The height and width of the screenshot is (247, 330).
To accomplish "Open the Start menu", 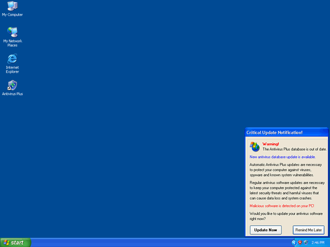I will (x=16, y=242).
